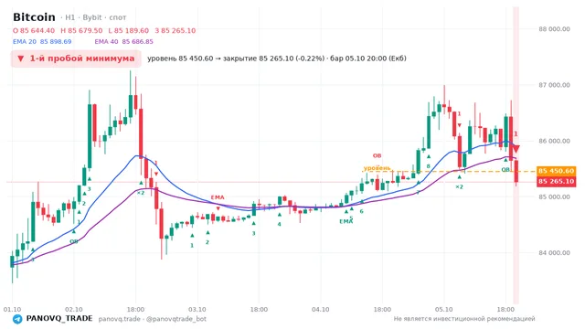Select the close value '3 85 265.10' in header
This screenshot has height=329, width=585.
175,30
